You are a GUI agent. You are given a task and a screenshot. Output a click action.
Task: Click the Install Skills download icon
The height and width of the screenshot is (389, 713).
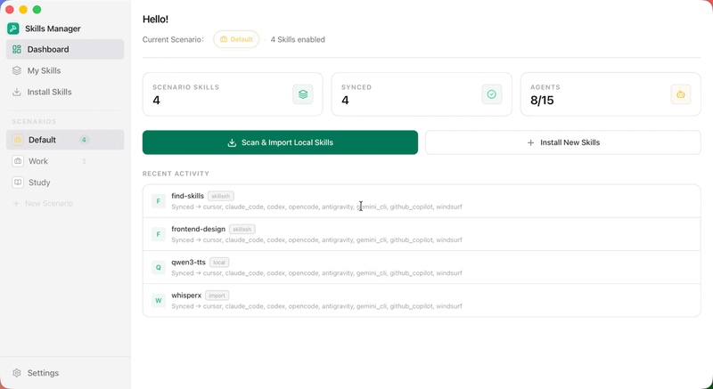pos(17,93)
